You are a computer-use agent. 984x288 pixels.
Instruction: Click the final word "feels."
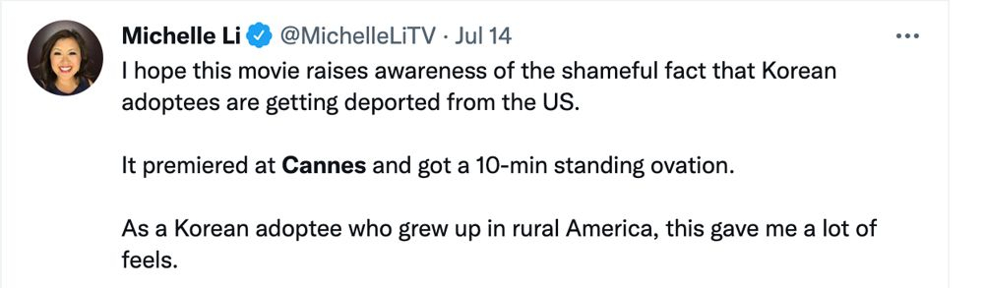click(x=150, y=261)
